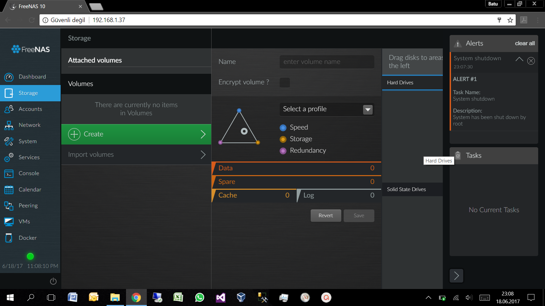Click the purple Redundancy vertex of the triangle

(x=220, y=142)
